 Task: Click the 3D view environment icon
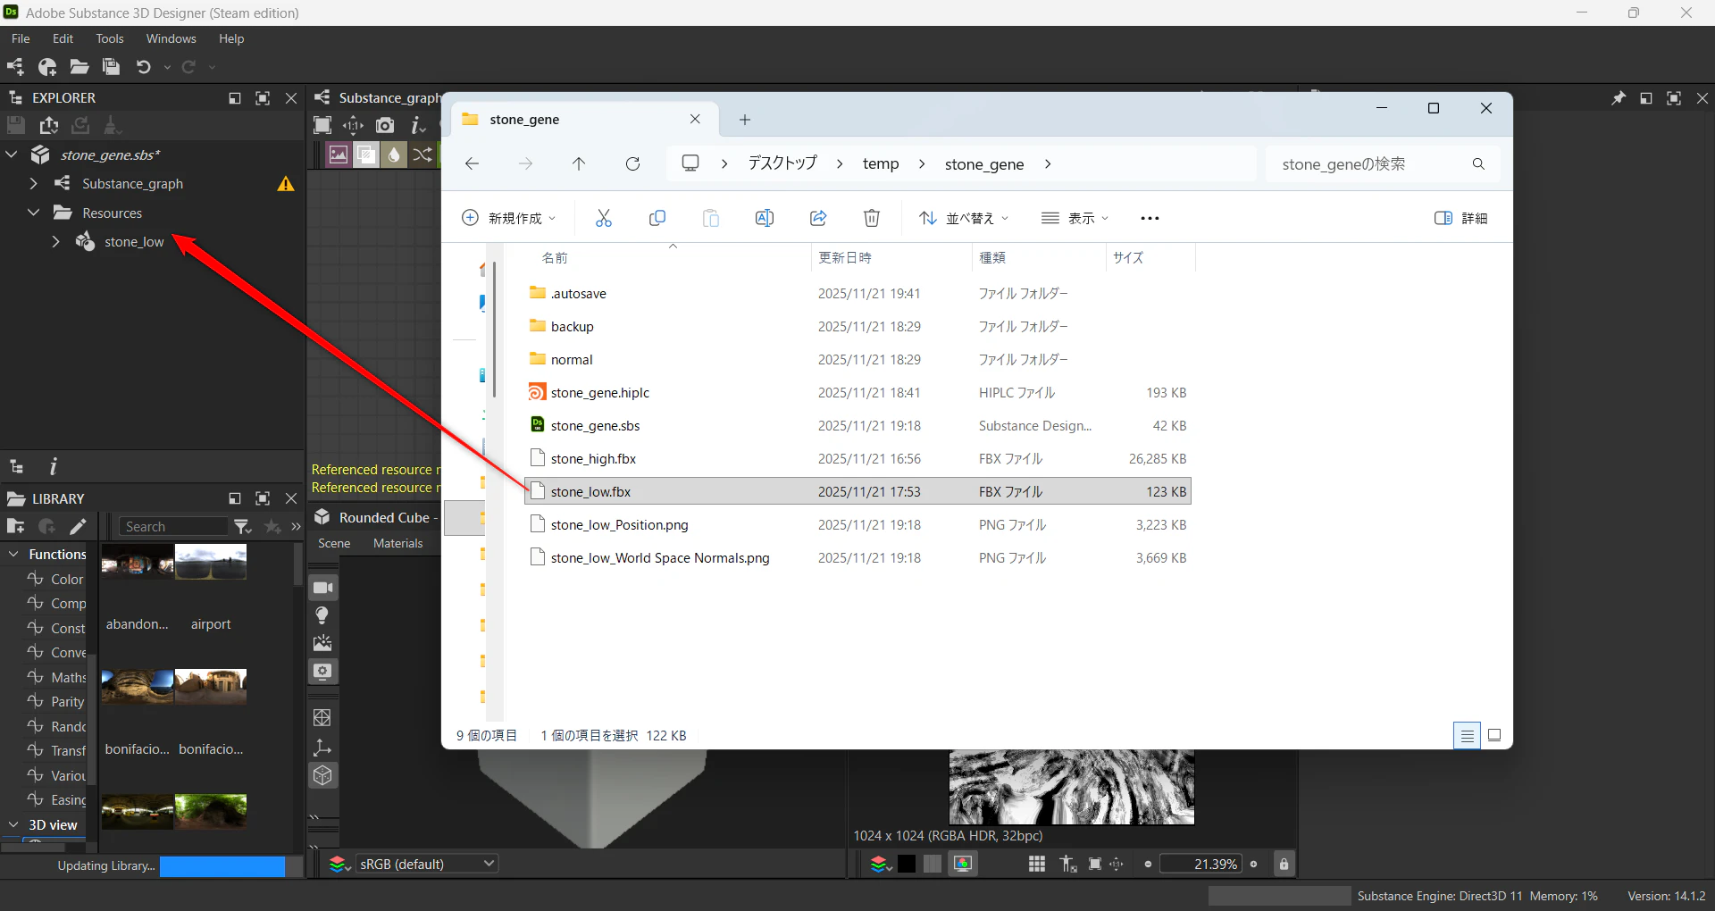[x=322, y=643]
